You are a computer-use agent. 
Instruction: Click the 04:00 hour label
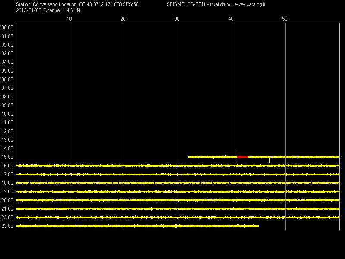7,62
